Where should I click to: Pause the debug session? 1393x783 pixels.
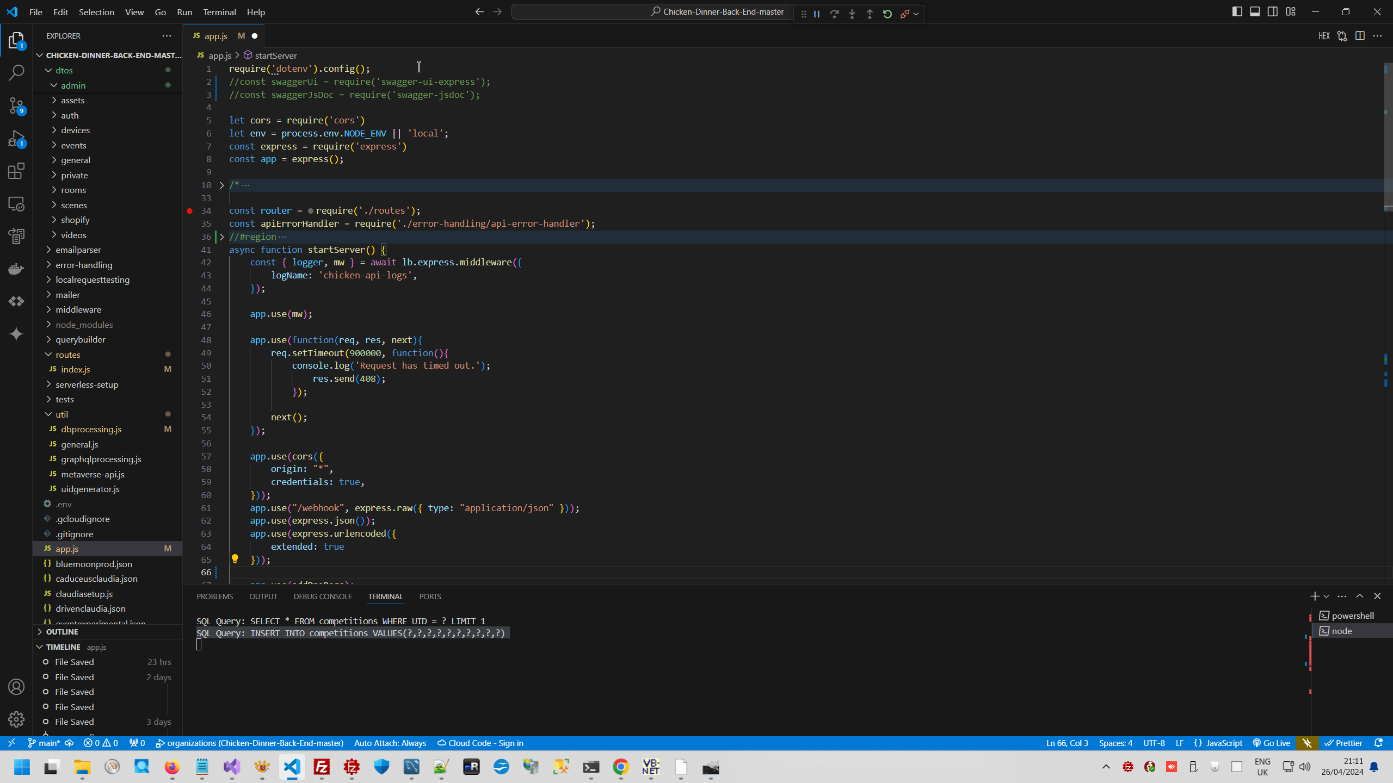(x=817, y=14)
